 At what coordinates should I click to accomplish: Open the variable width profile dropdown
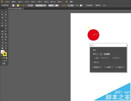tap(47, 5)
